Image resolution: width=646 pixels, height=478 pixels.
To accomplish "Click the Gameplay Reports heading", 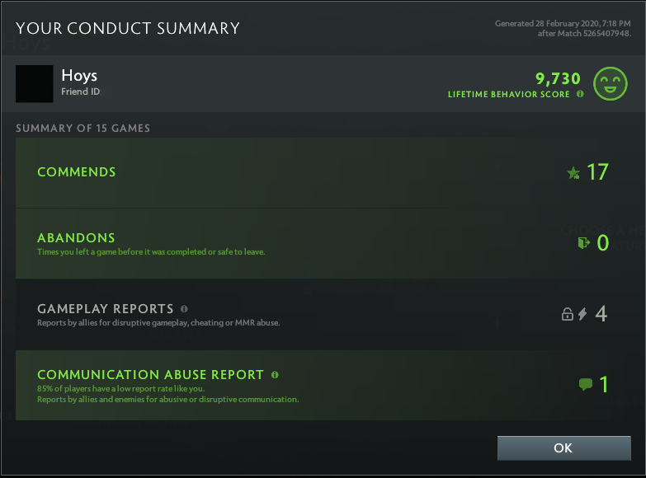I will pos(106,309).
